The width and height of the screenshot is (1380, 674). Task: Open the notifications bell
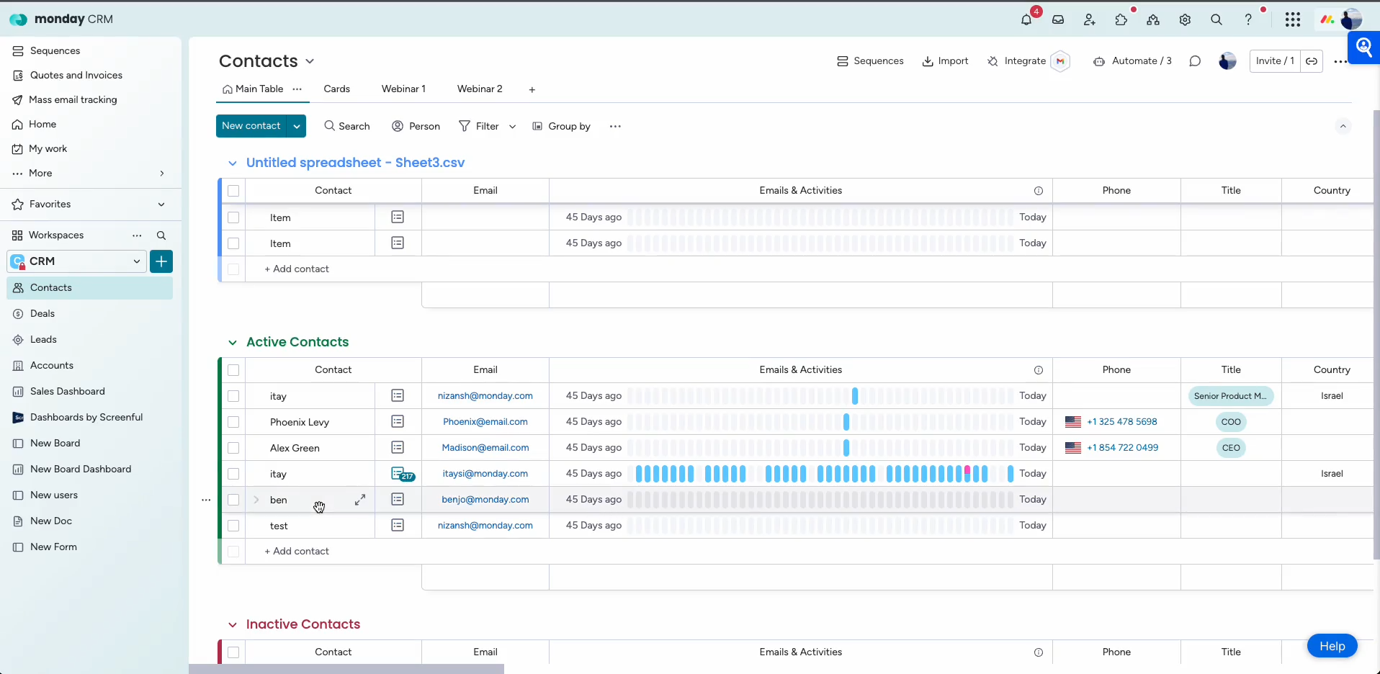[x=1026, y=20]
